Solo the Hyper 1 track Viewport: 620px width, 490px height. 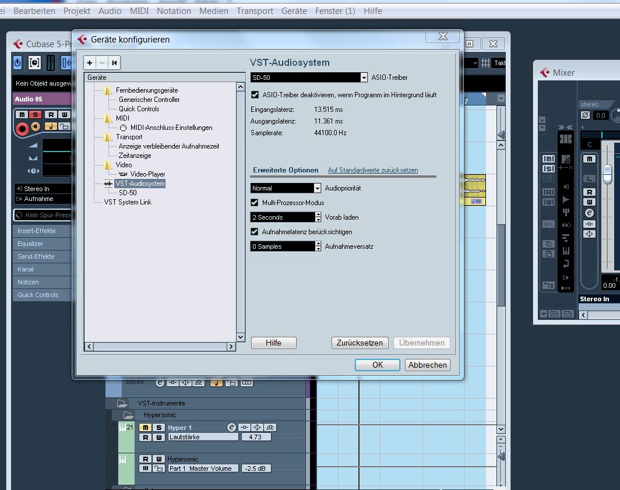(x=158, y=428)
